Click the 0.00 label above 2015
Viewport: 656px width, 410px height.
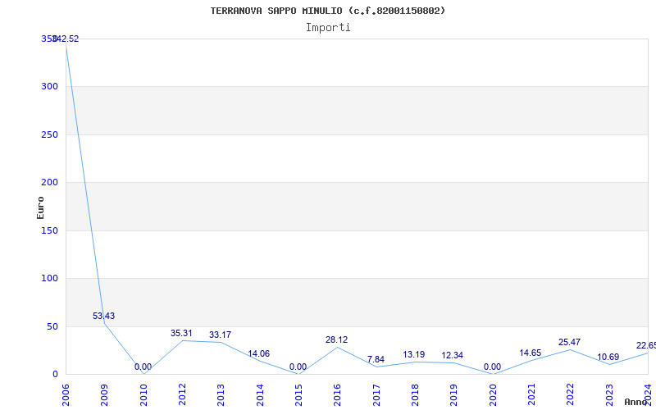(x=298, y=367)
